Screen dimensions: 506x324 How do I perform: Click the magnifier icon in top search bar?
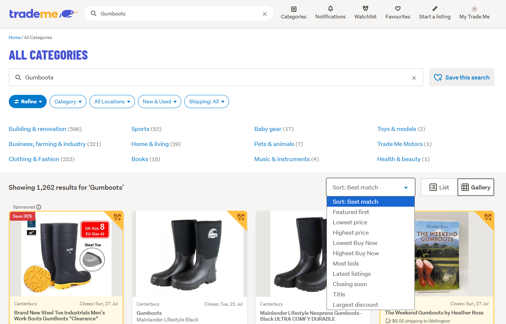[93, 14]
